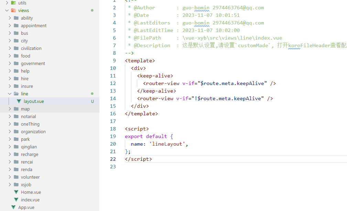This screenshot has width=347, height=211.
Task: Expand the city folder chevron
Action: tap(10, 41)
